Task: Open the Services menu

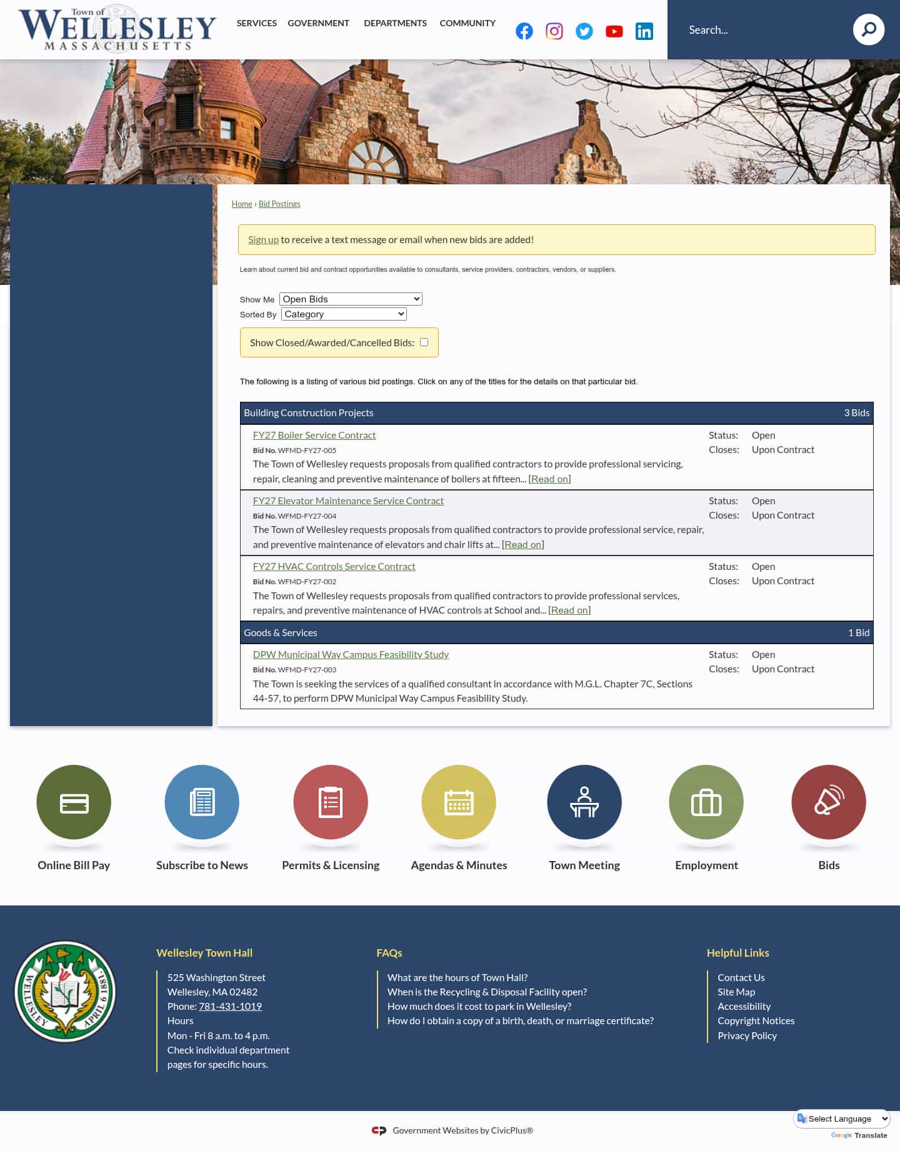Action: (256, 23)
